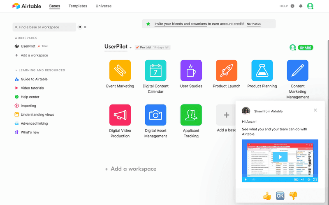Enter video fullscreen mode

[x=315, y=180]
